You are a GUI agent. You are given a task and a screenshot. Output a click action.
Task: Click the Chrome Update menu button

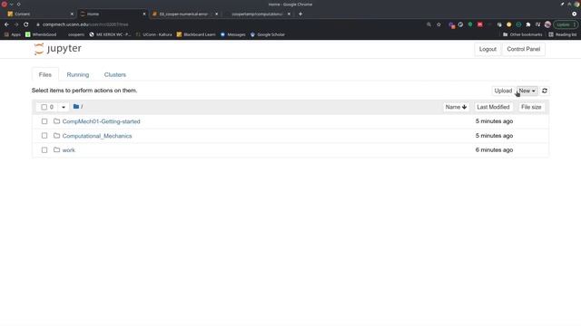(566, 24)
